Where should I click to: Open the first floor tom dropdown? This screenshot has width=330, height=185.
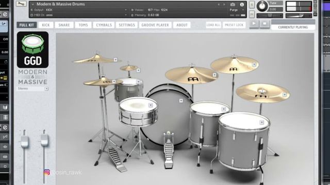[223, 109]
